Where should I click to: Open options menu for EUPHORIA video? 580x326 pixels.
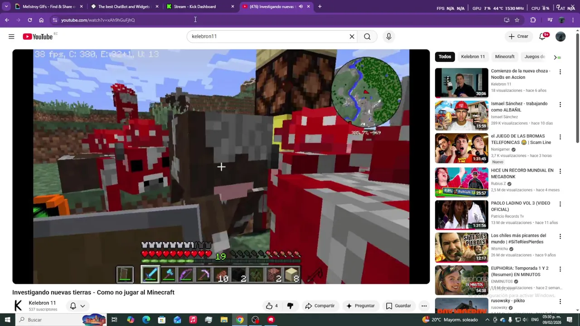coord(560,269)
